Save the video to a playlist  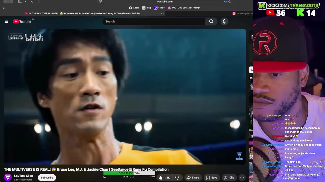pyautogui.click(x=212, y=178)
